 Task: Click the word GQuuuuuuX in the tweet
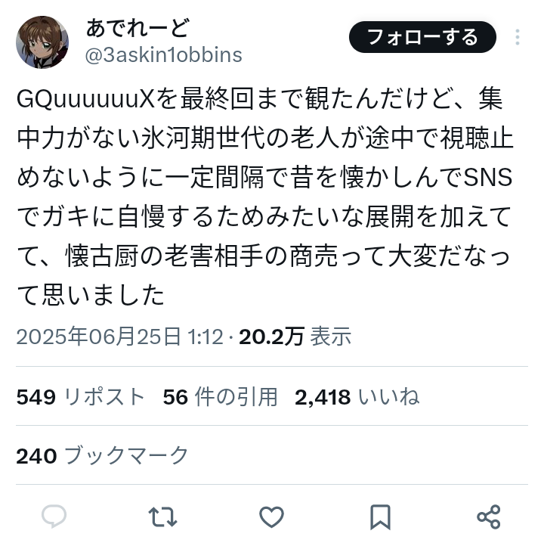[x=85, y=98]
